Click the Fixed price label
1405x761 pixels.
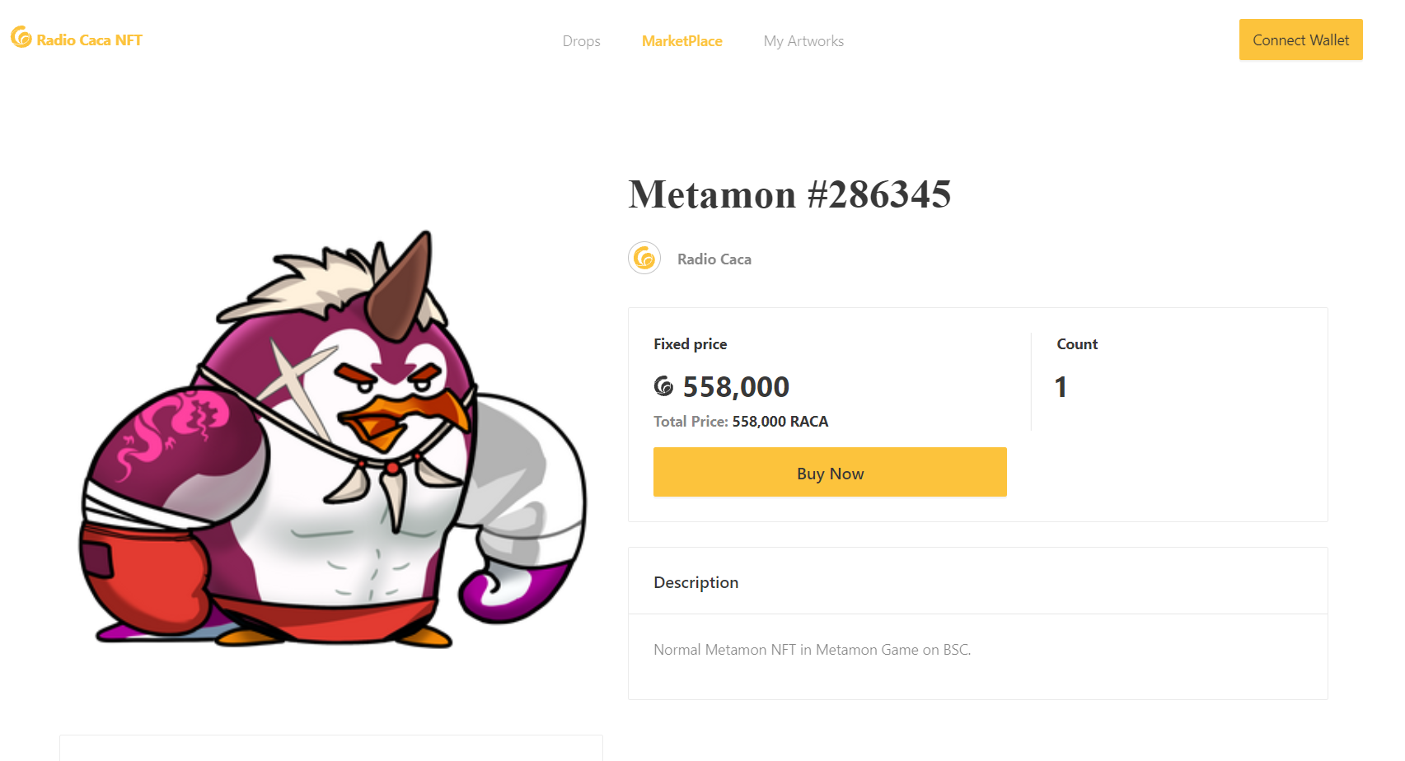pos(690,344)
